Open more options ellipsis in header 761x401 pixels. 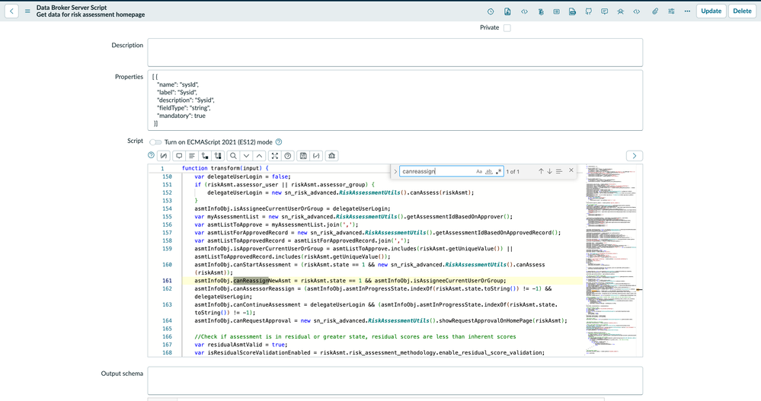click(x=687, y=11)
